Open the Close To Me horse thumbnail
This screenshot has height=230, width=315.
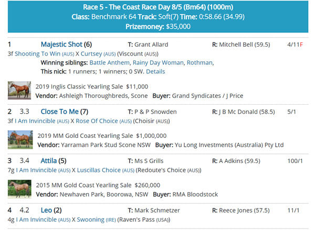tap(20, 139)
